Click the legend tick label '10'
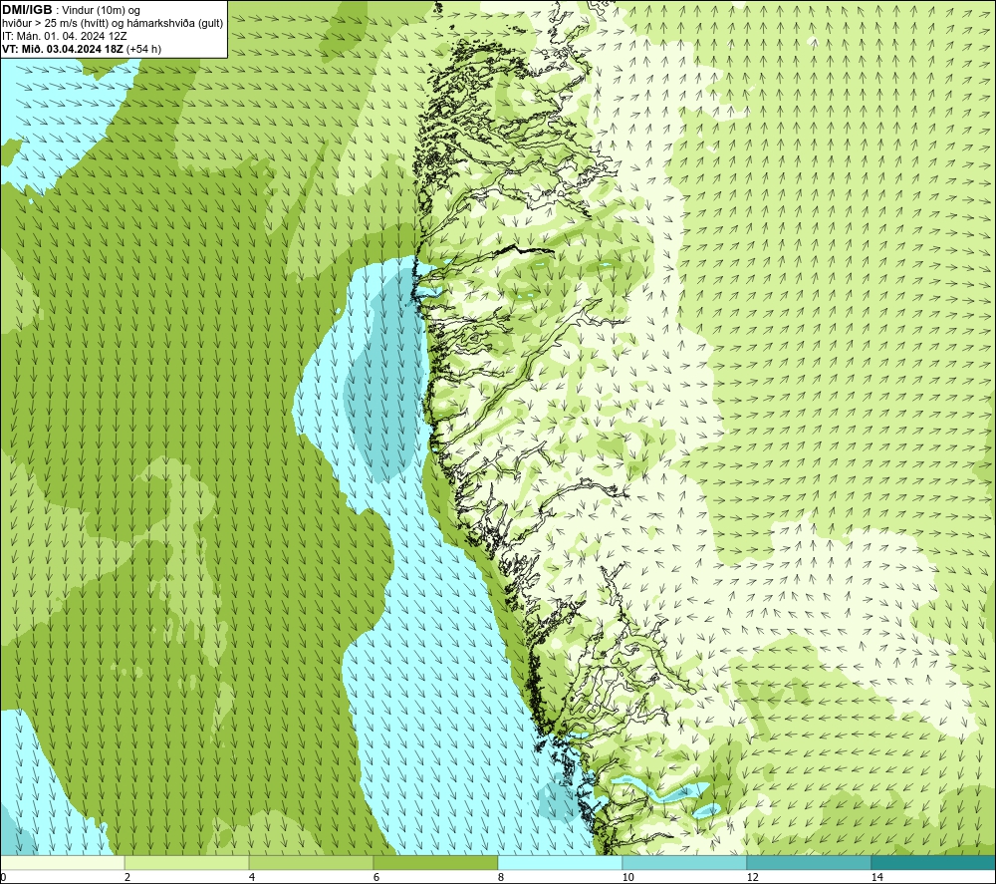Viewport: 996px width, 884px height. tap(628, 877)
